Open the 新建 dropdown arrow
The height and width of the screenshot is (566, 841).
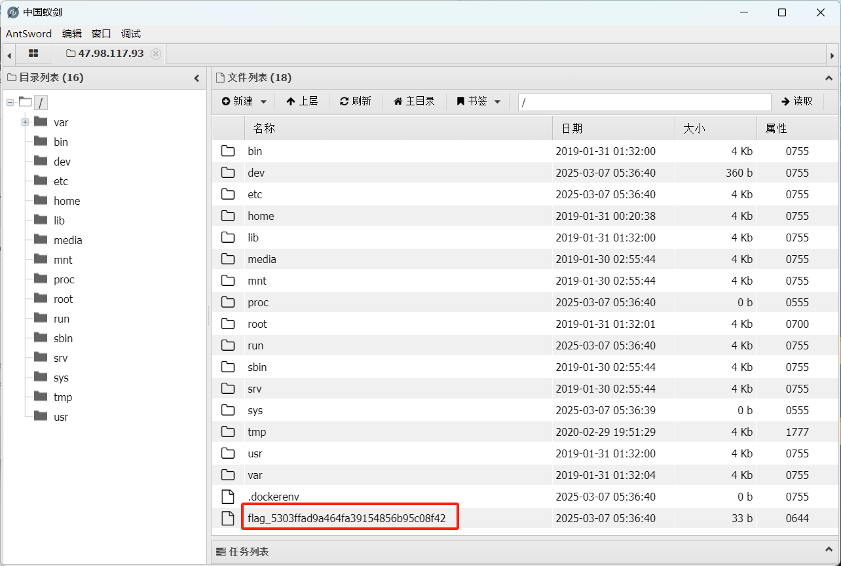(263, 101)
